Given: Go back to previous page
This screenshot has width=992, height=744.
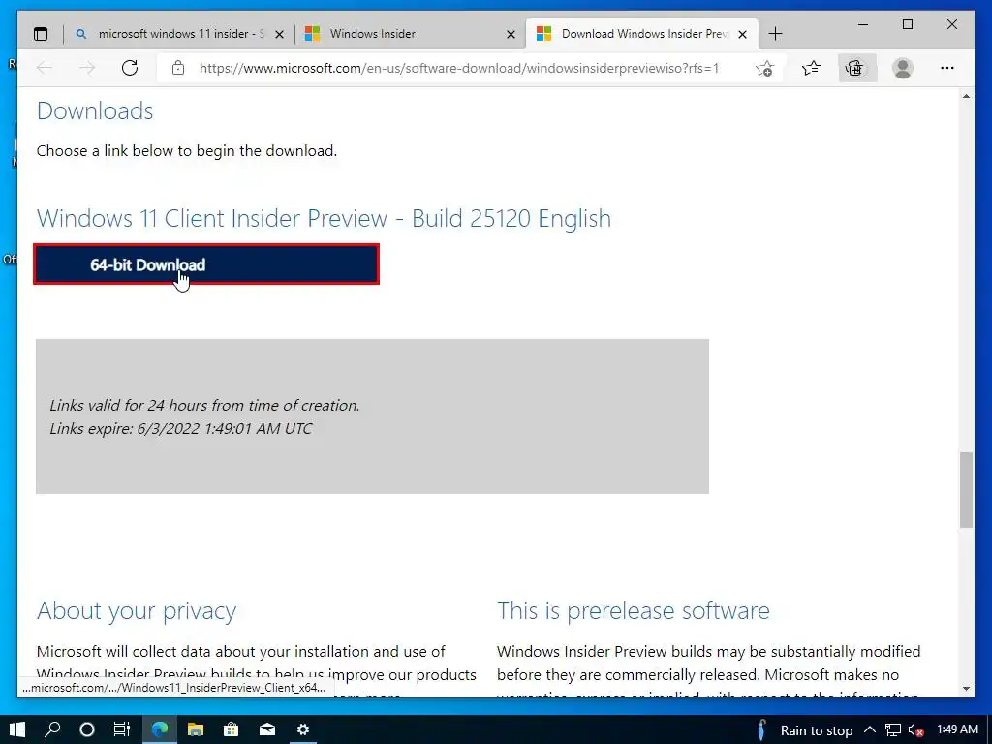Looking at the screenshot, I should tap(45, 68).
